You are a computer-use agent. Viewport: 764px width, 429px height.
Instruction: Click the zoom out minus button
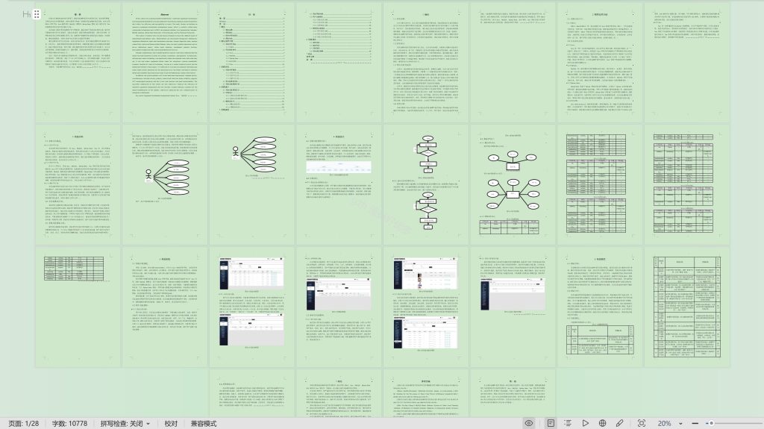point(695,423)
